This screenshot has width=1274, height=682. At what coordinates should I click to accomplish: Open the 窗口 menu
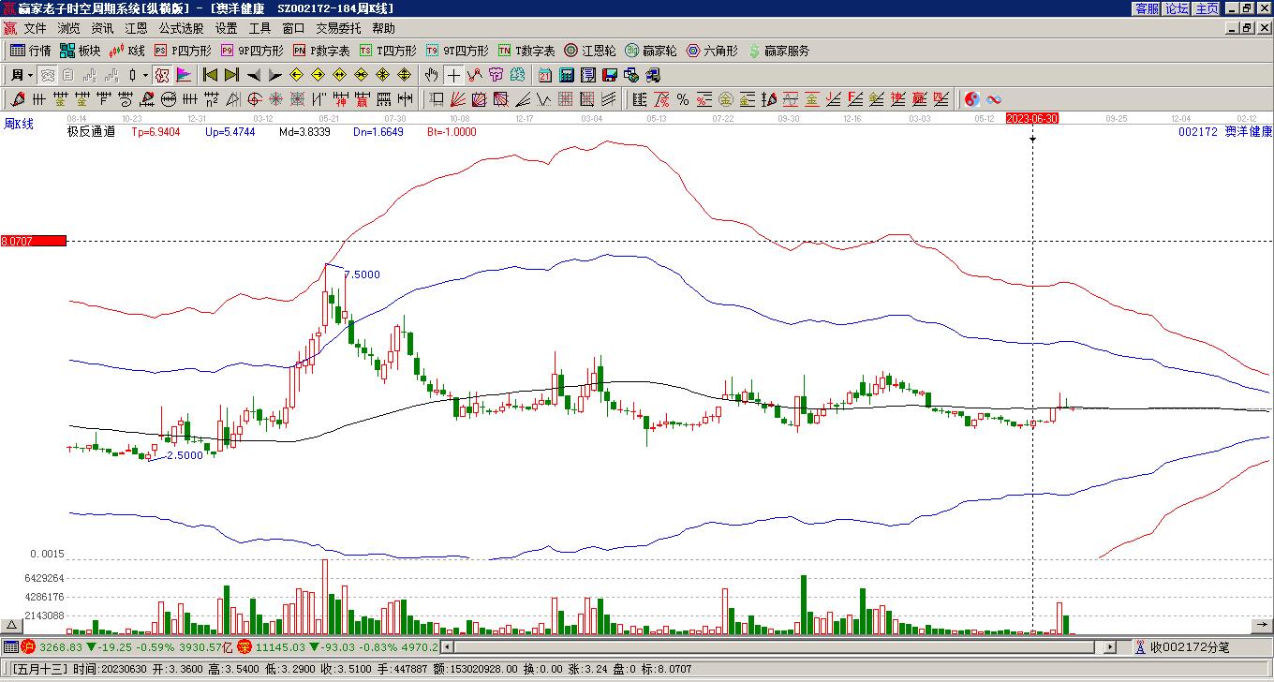coord(293,28)
